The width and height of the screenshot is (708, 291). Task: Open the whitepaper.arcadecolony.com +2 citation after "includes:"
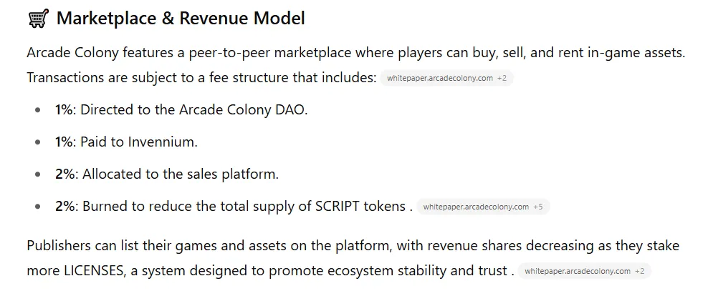click(x=446, y=79)
